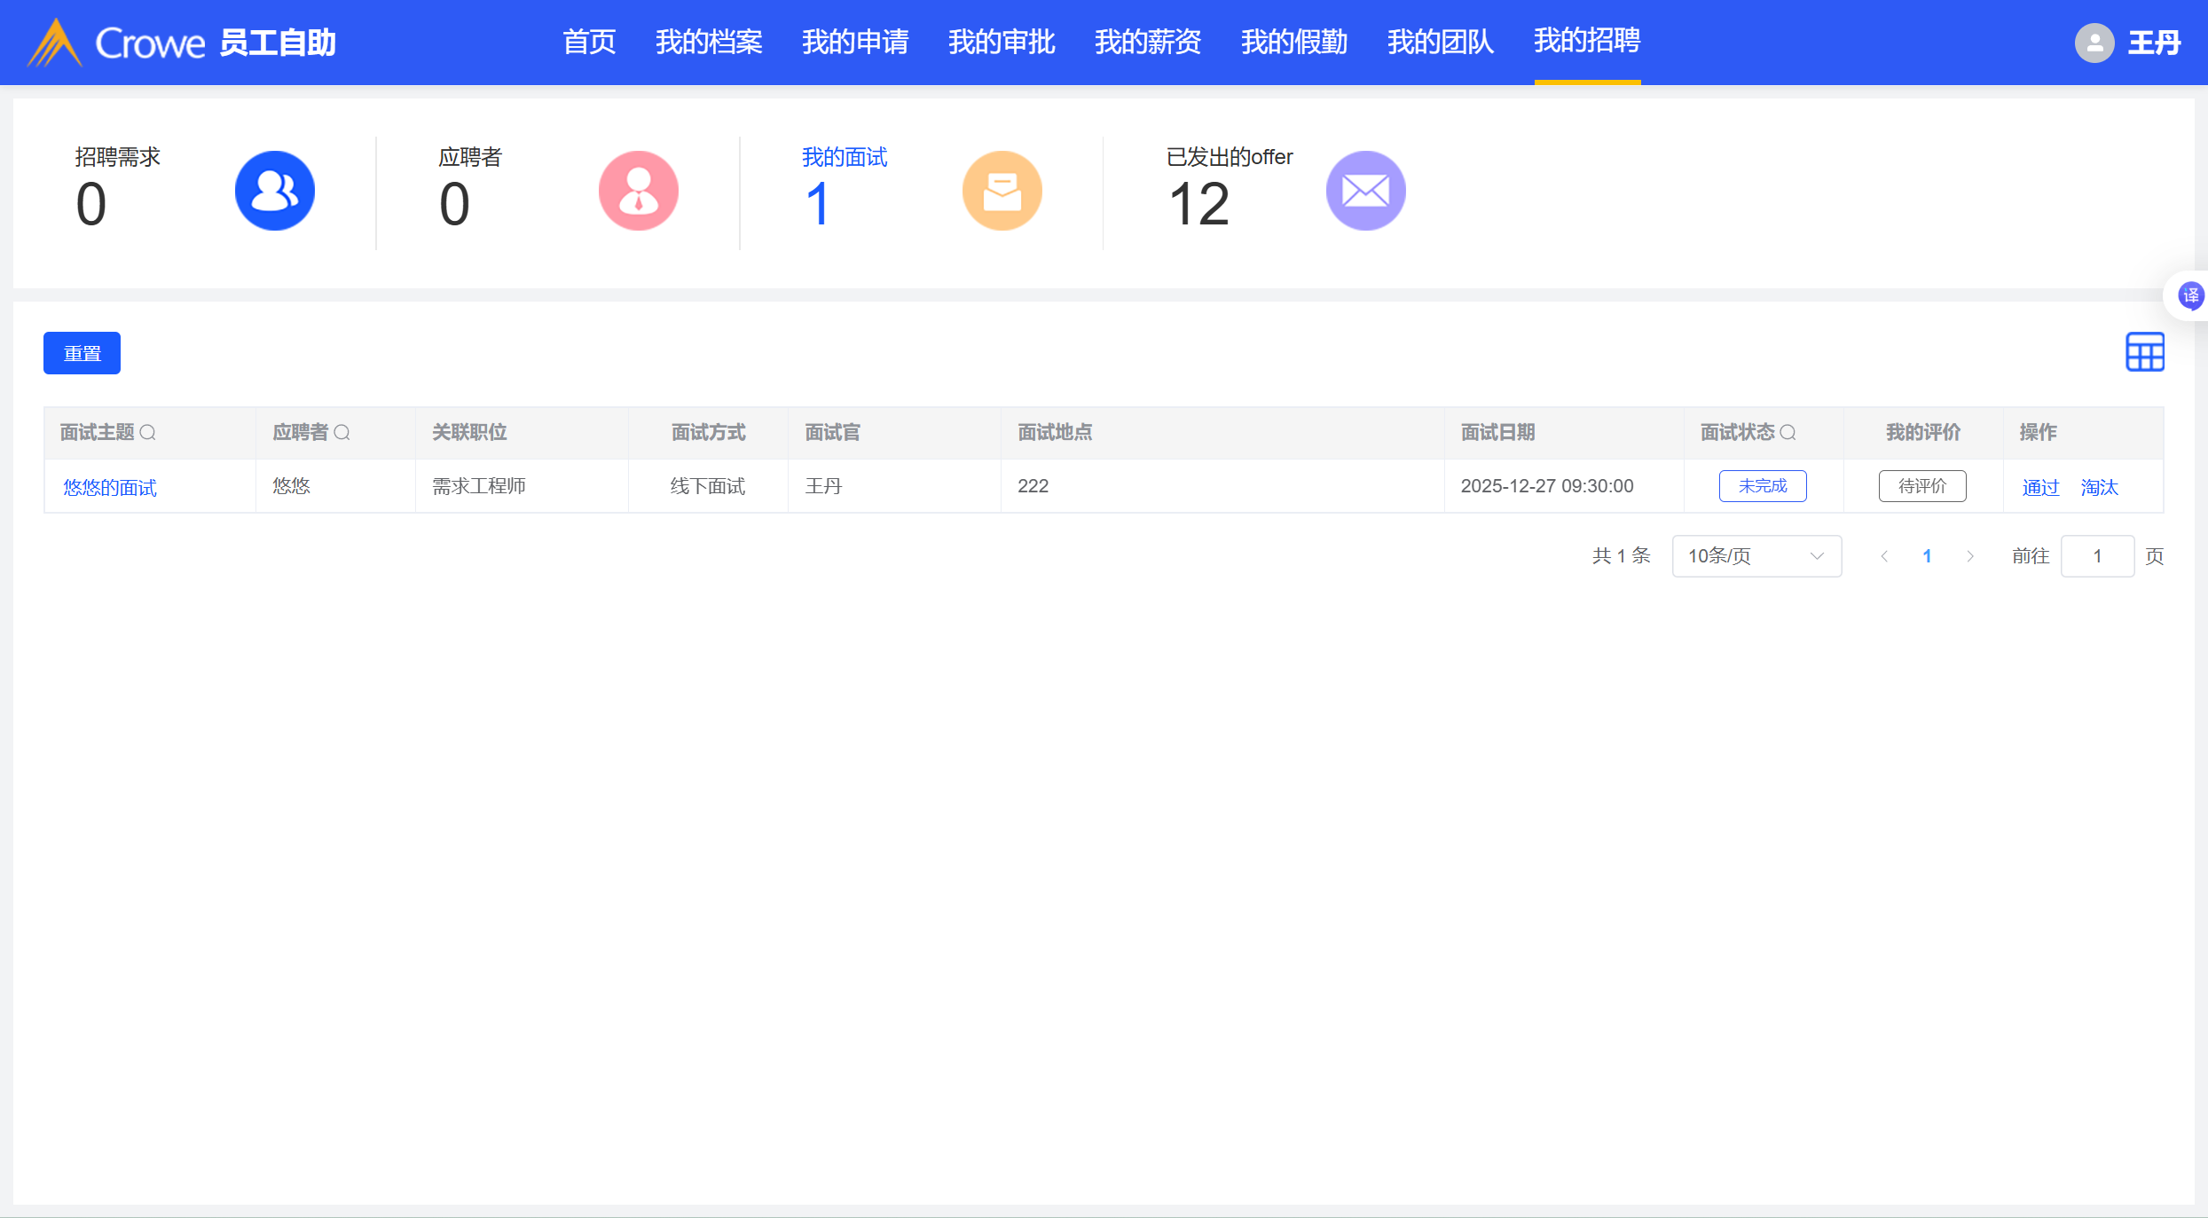Click the blue recruitment needs people icon
This screenshot has height=1218, width=2208.
[x=274, y=191]
